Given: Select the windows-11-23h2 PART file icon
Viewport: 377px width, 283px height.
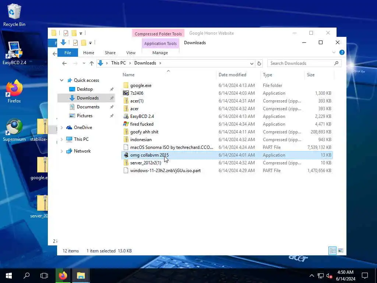Looking at the screenshot, I should (126, 170).
